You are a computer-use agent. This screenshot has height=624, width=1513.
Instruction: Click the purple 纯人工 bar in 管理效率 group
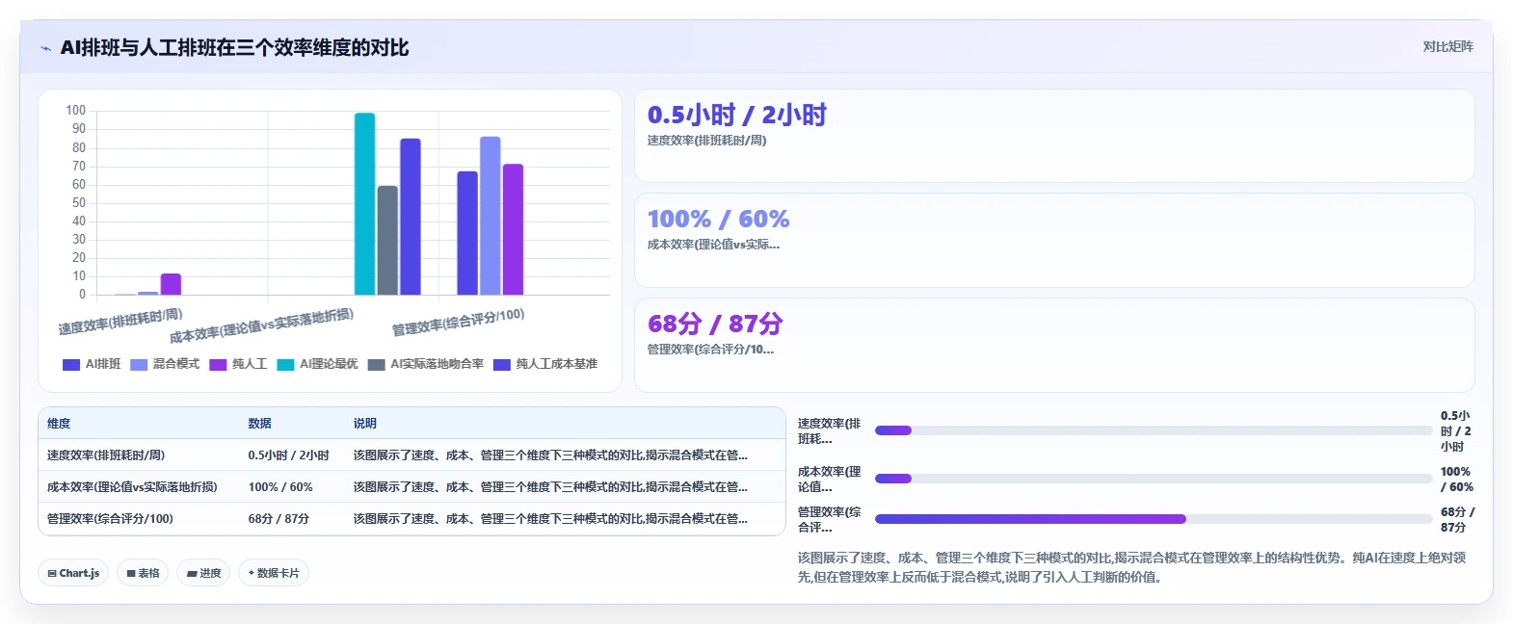pyautogui.click(x=513, y=229)
